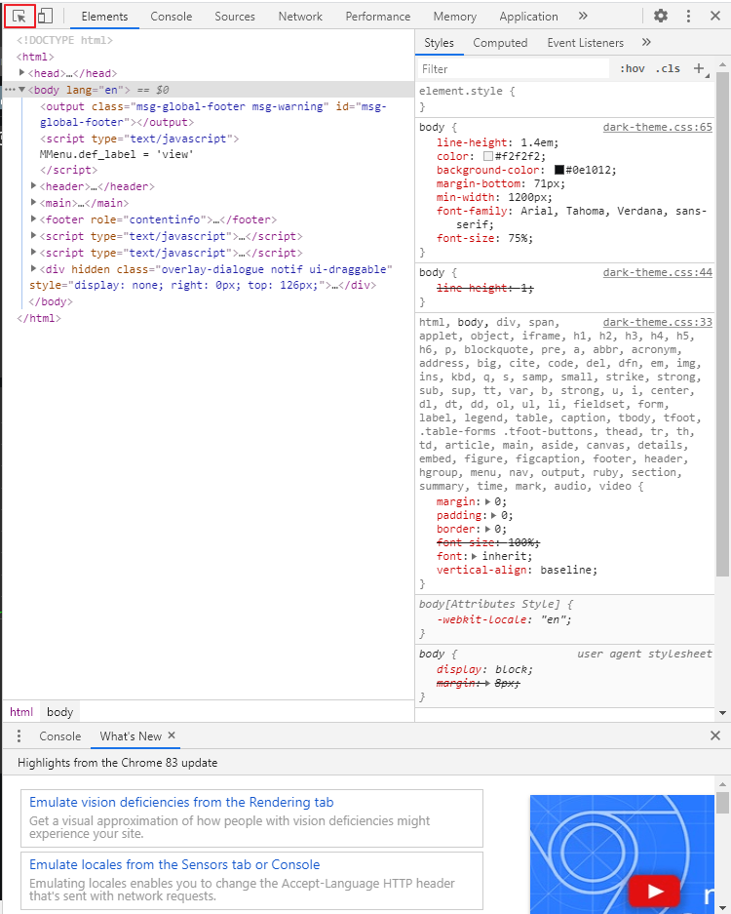Open DevTools settings gear
This screenshot has width=731, height=914.
click(661, 16)
